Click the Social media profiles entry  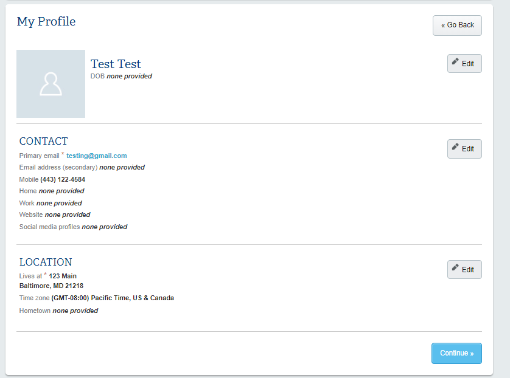(x=73, y=227)
